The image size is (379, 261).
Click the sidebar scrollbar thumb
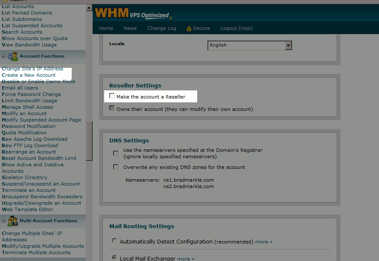point(89,141)
